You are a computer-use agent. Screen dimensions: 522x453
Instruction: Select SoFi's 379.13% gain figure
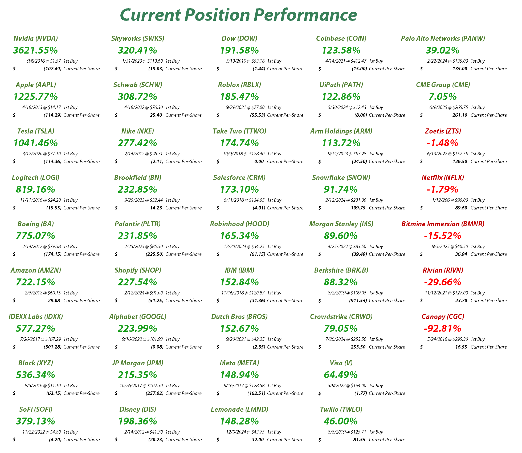coord(35,421)
